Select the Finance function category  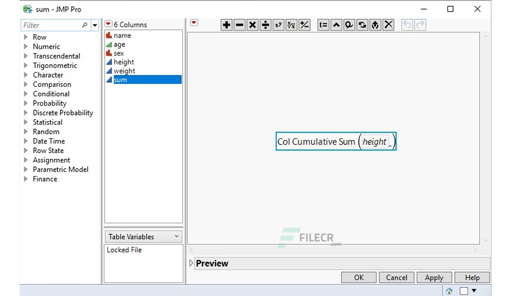coord(45,179)
